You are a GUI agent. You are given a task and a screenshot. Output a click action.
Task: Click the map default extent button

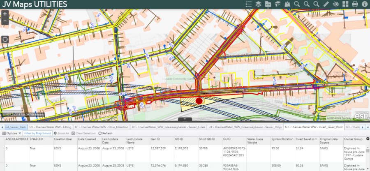point(5,39)
